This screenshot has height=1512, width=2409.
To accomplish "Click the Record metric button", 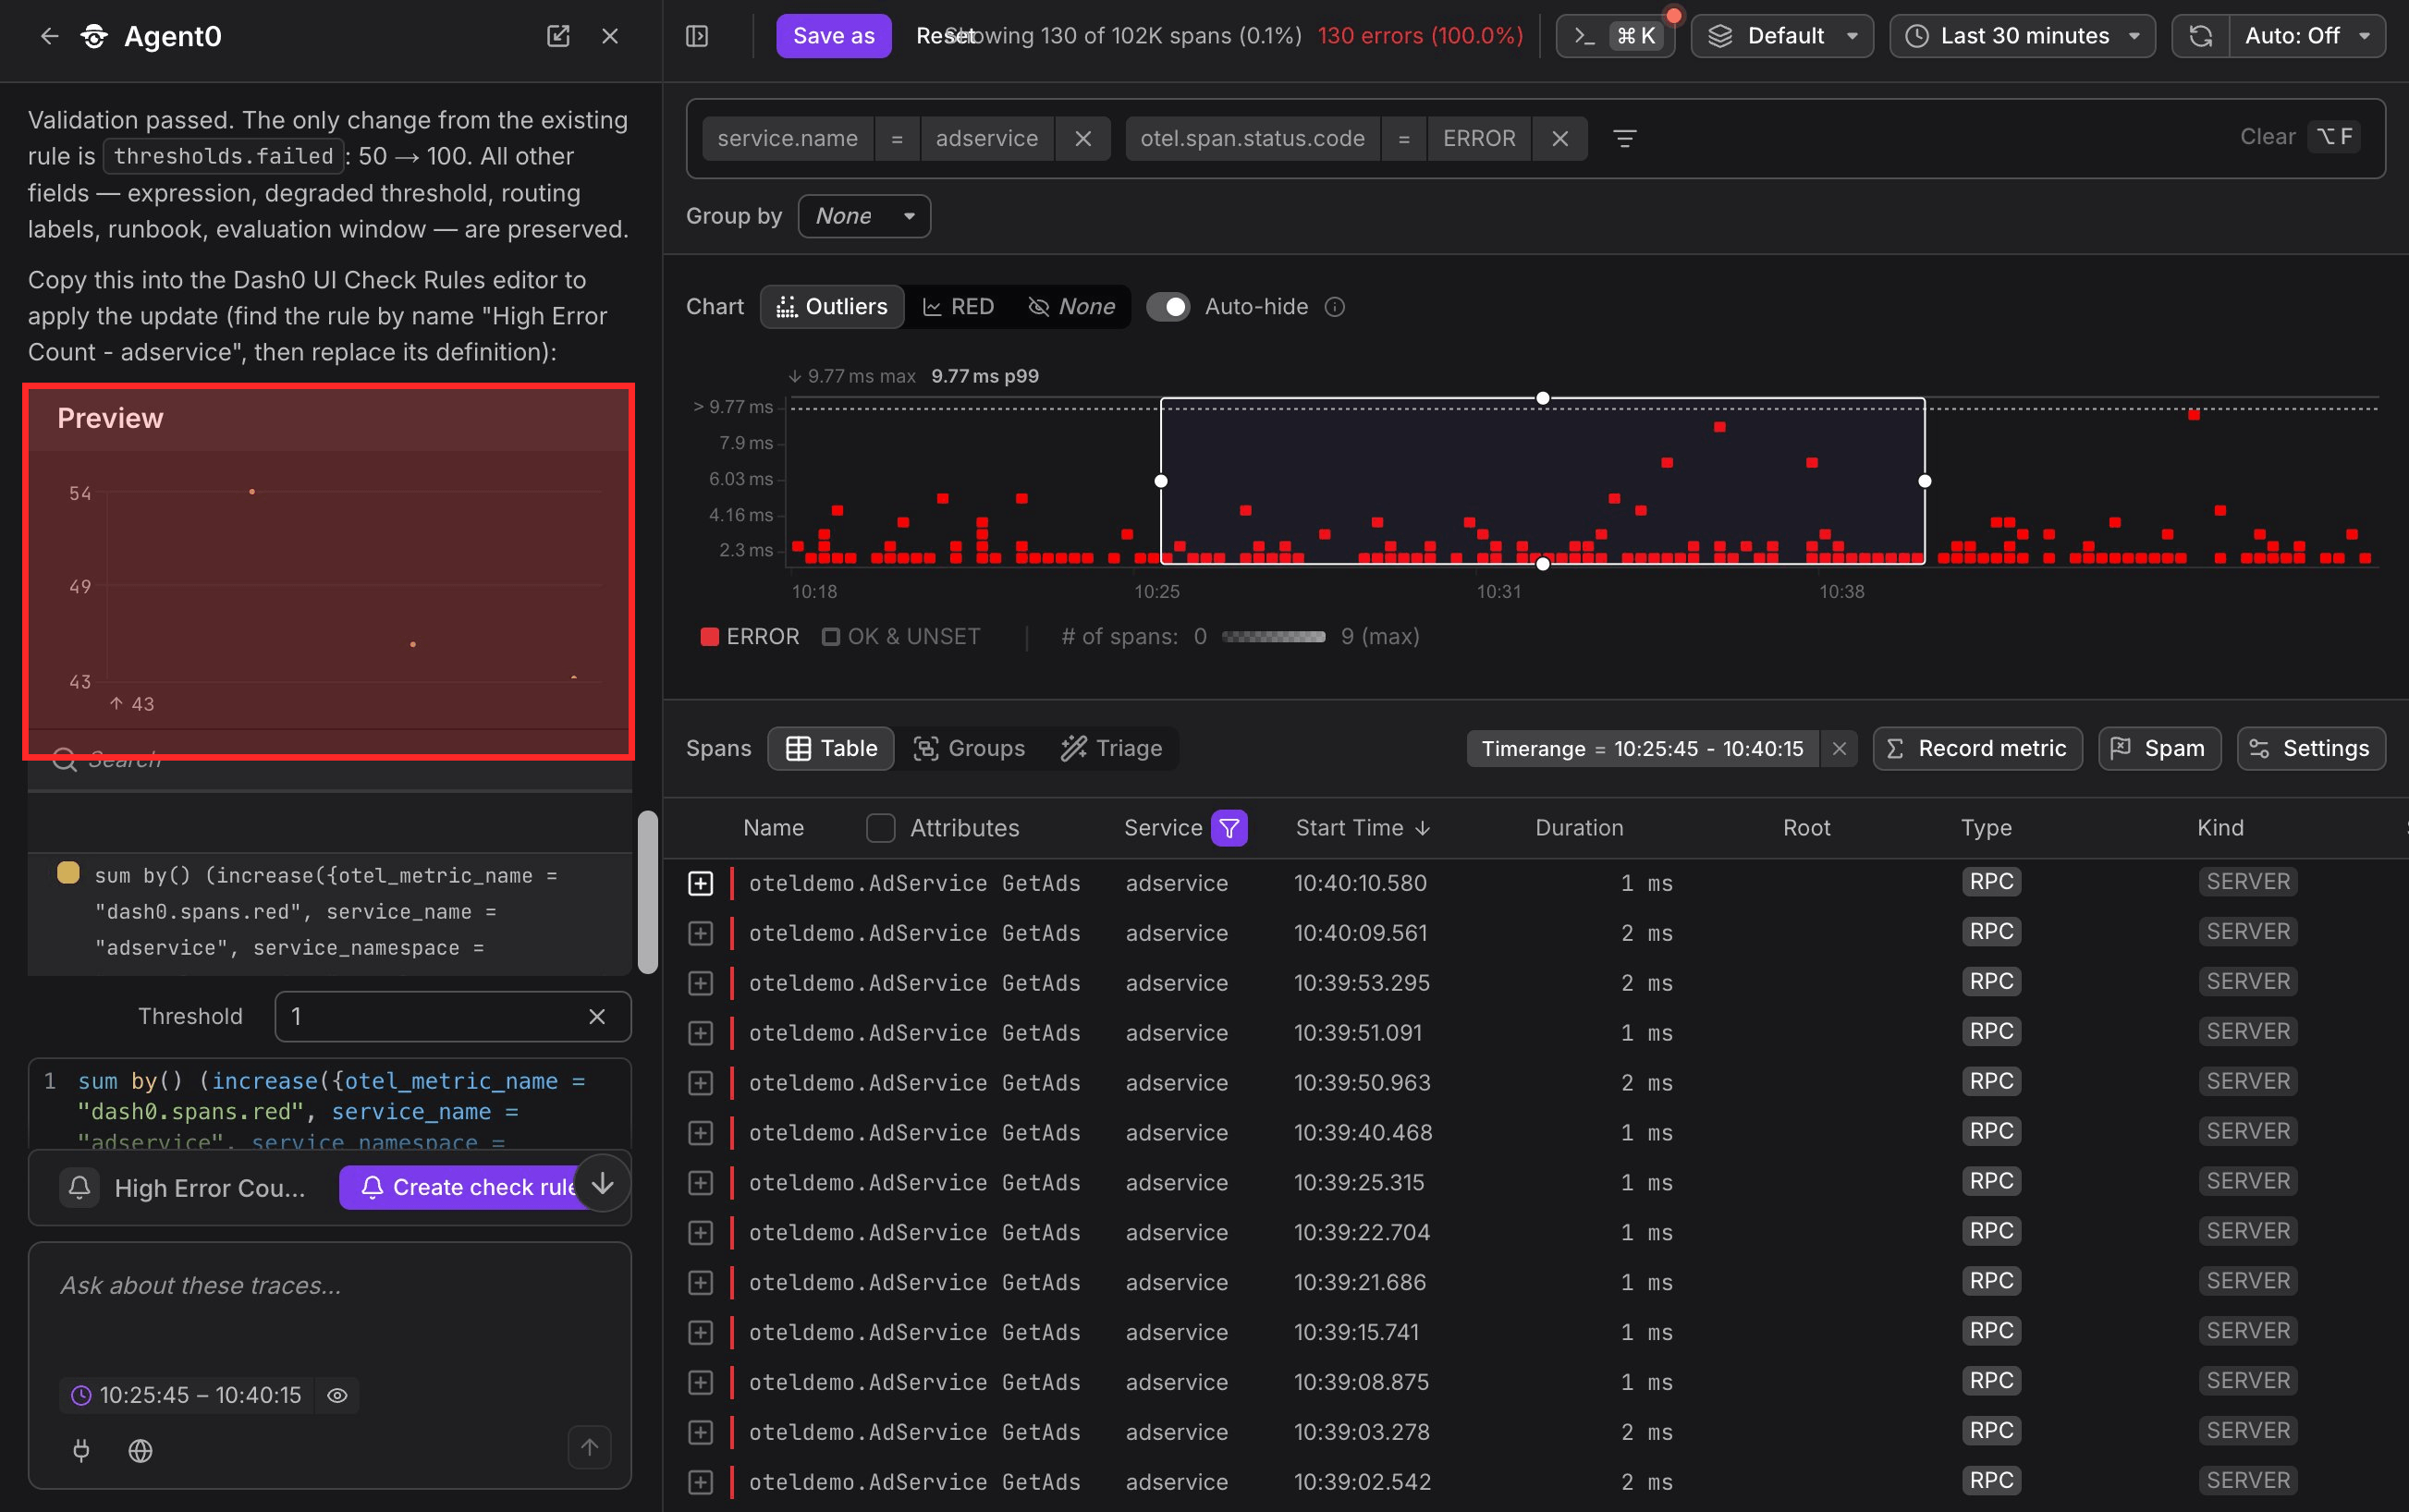I will click(x=1977, y=748).
